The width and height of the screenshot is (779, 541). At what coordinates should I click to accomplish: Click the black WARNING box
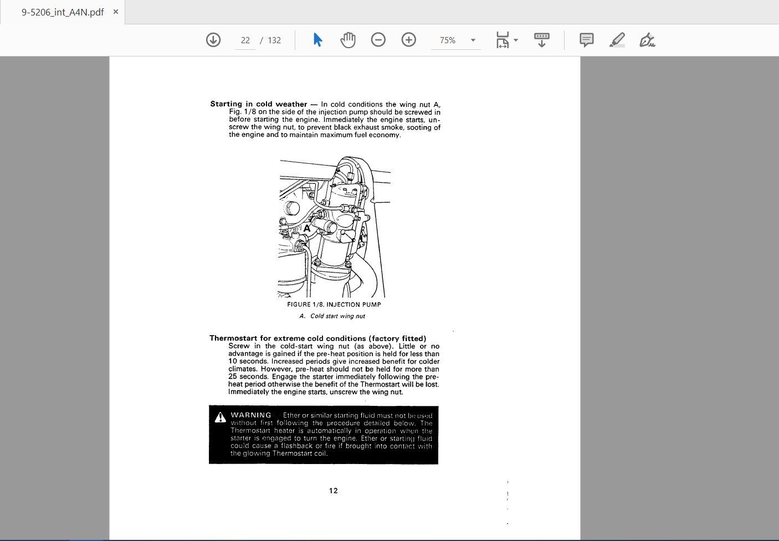pyautogui.click(x=324, y=435)
